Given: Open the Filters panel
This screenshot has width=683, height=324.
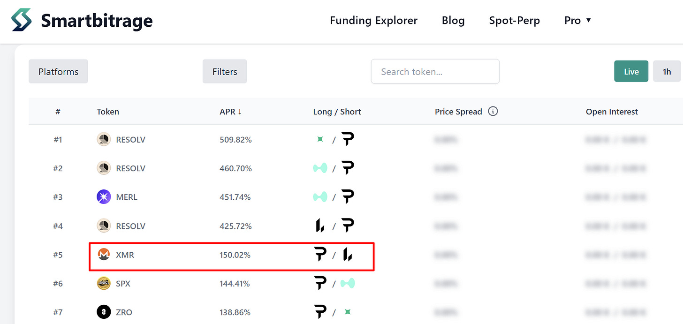Looking at the screenshot, I should click(225, 72).
